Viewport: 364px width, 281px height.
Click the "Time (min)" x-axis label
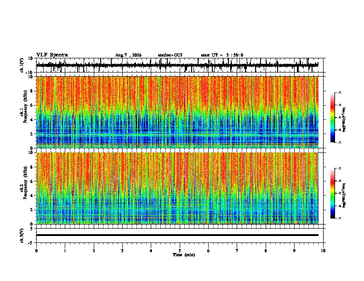184,255
